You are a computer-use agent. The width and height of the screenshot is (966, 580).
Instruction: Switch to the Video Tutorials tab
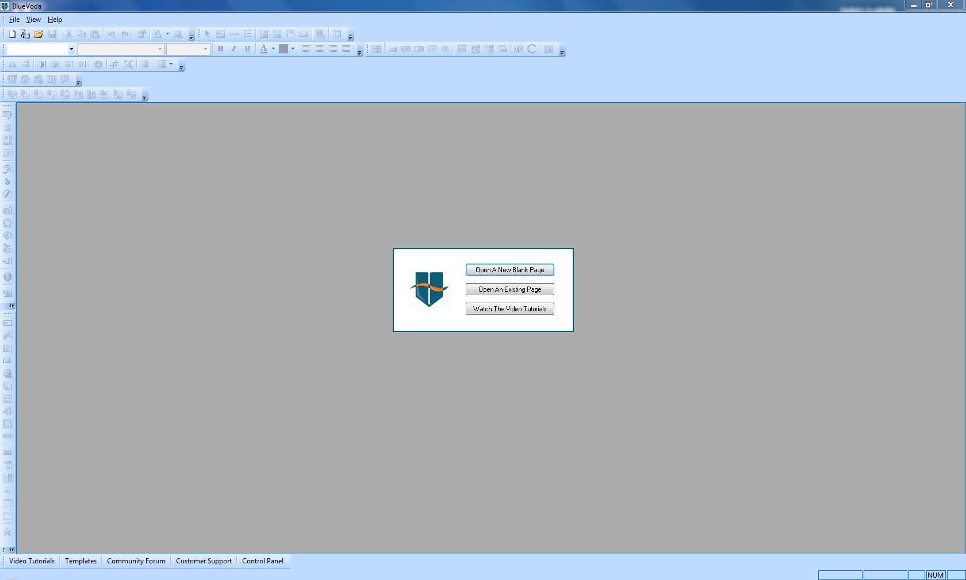click(x=32, y=561)
